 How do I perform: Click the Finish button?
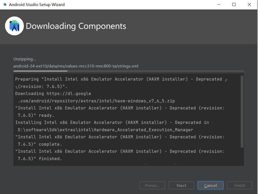pyautogui.click(x=240, y=185)
